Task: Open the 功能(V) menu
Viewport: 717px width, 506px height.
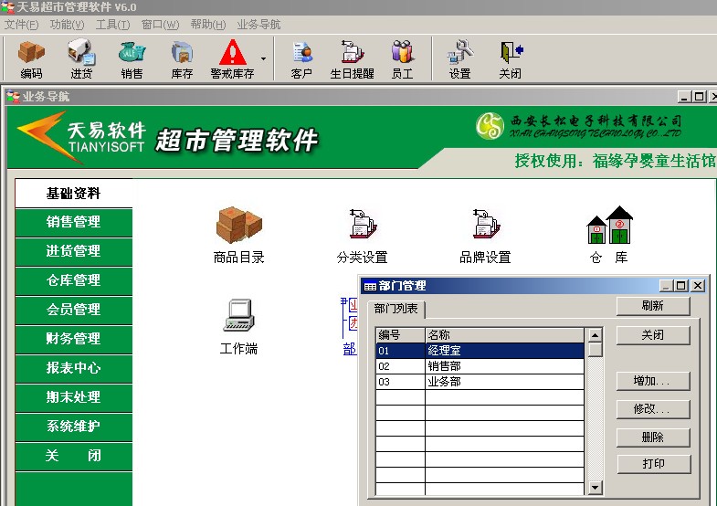Action: [x=67, y=25]
